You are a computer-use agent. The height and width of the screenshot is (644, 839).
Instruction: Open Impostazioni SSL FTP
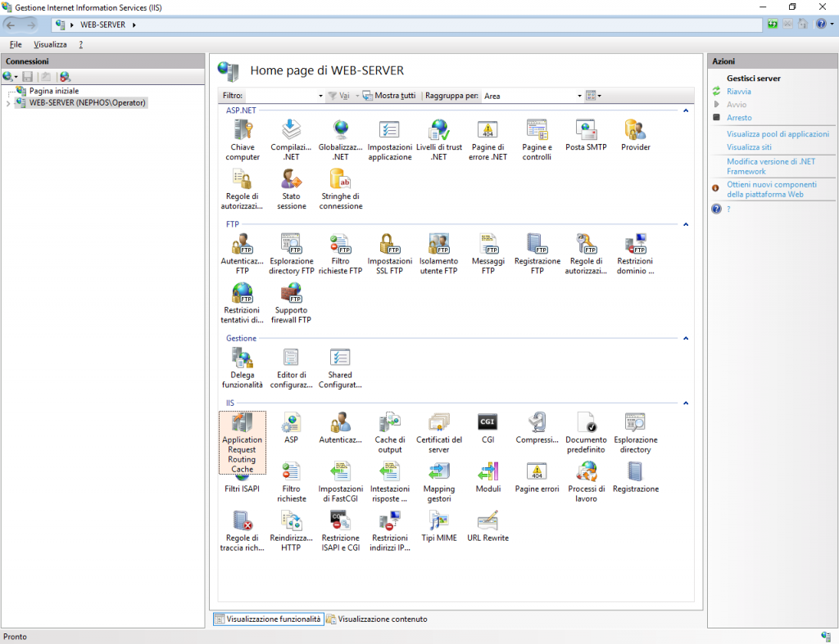click(x=389, y=254)
